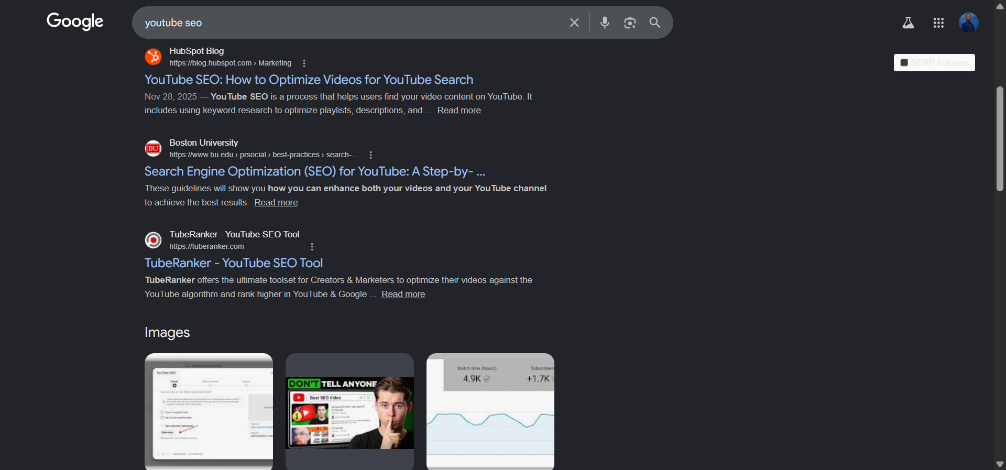The width and height of the screenshot is (1006, 470).
Task: Start voice search with the microphone icon
Action: pos(605,23)
